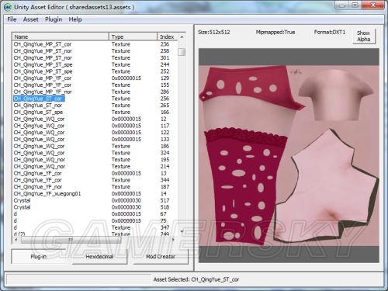Sort the list by Index column header
This screenshot has width=388, height=291.
pyautogui.click(x=168, y=36)
